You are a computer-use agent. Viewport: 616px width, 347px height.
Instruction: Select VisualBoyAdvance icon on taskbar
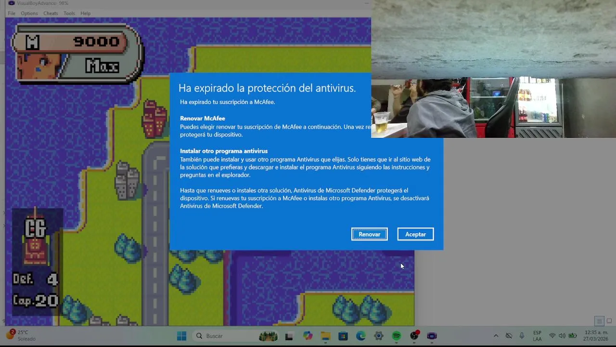click(432, 336)
